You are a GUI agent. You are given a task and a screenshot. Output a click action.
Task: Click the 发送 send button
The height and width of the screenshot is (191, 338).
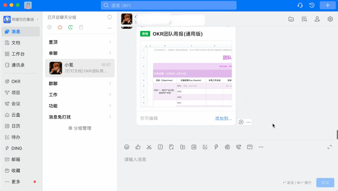click(x=325, y=183)
